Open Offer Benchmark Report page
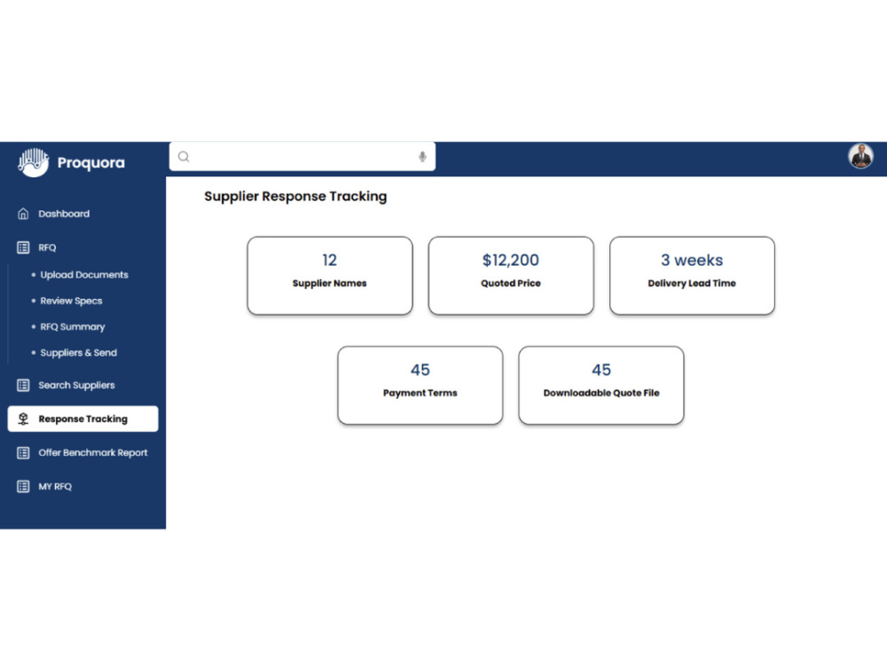This screenshot has width=887, height=665. [93, 453]
